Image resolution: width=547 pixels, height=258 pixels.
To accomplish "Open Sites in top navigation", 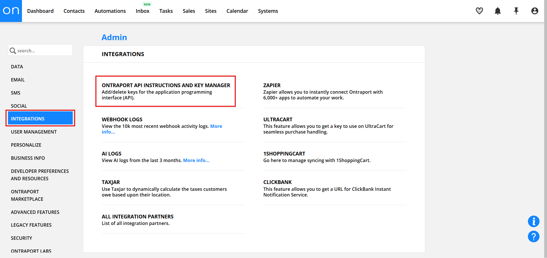I will click(x=211, y=11).
